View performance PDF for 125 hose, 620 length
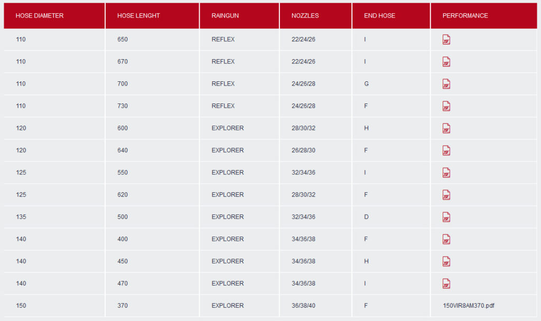Image resolution: width=541 pixels, height=321 pixels. [446, 195]
